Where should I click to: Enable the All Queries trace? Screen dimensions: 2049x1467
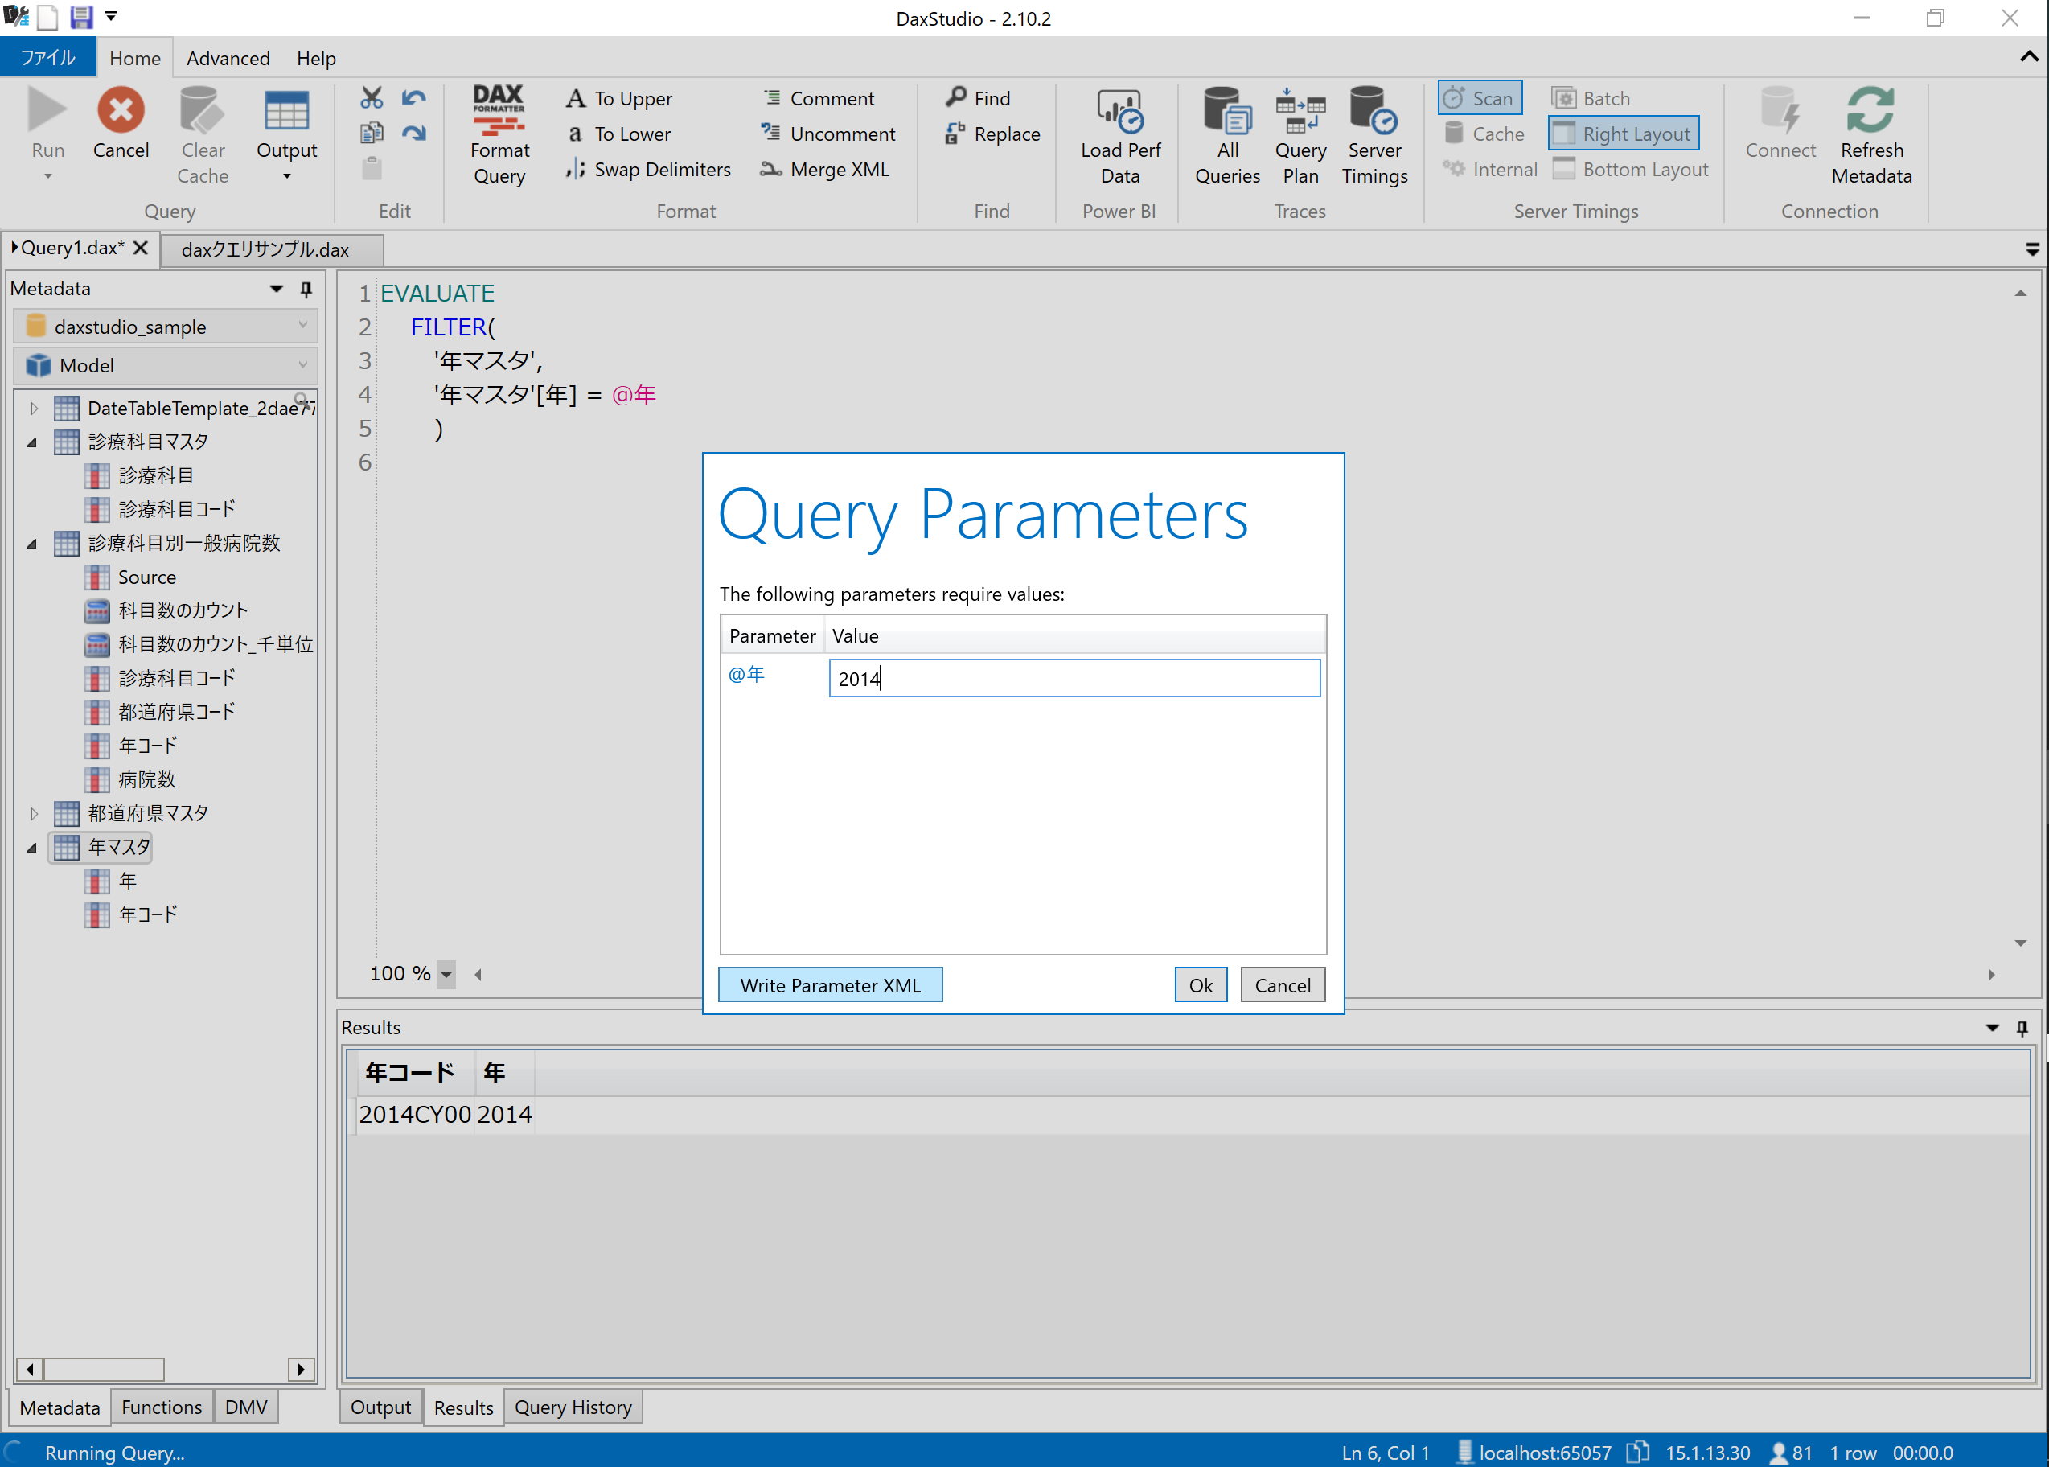pos(1226,110)
